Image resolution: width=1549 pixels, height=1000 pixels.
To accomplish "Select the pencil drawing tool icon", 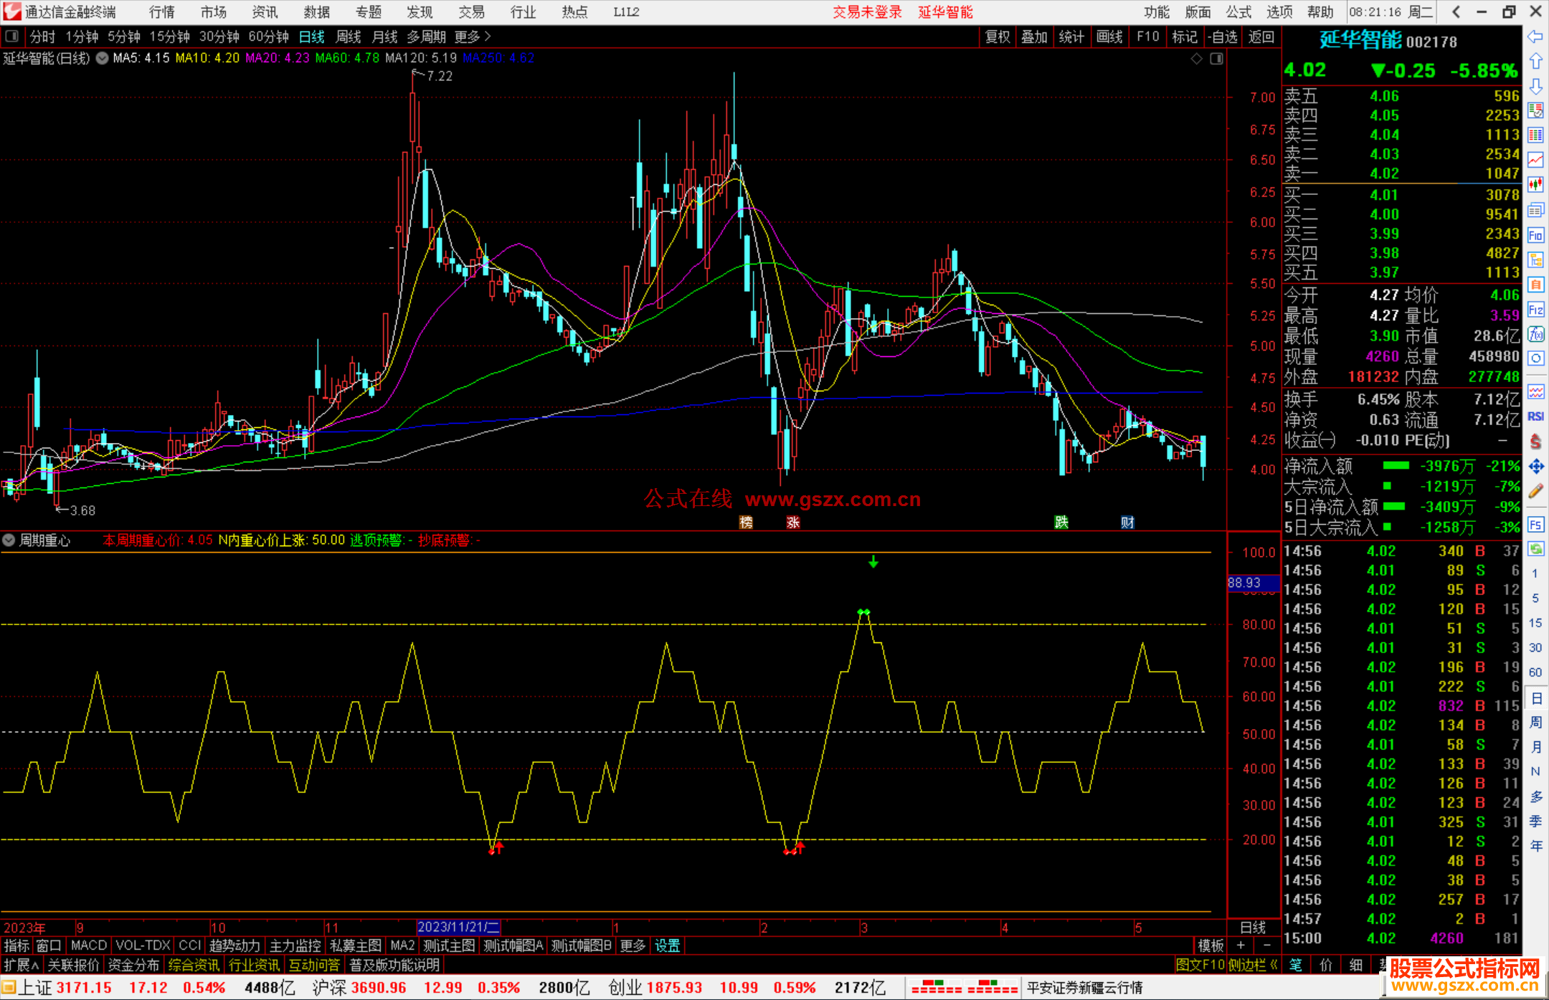I will 1535,491.
